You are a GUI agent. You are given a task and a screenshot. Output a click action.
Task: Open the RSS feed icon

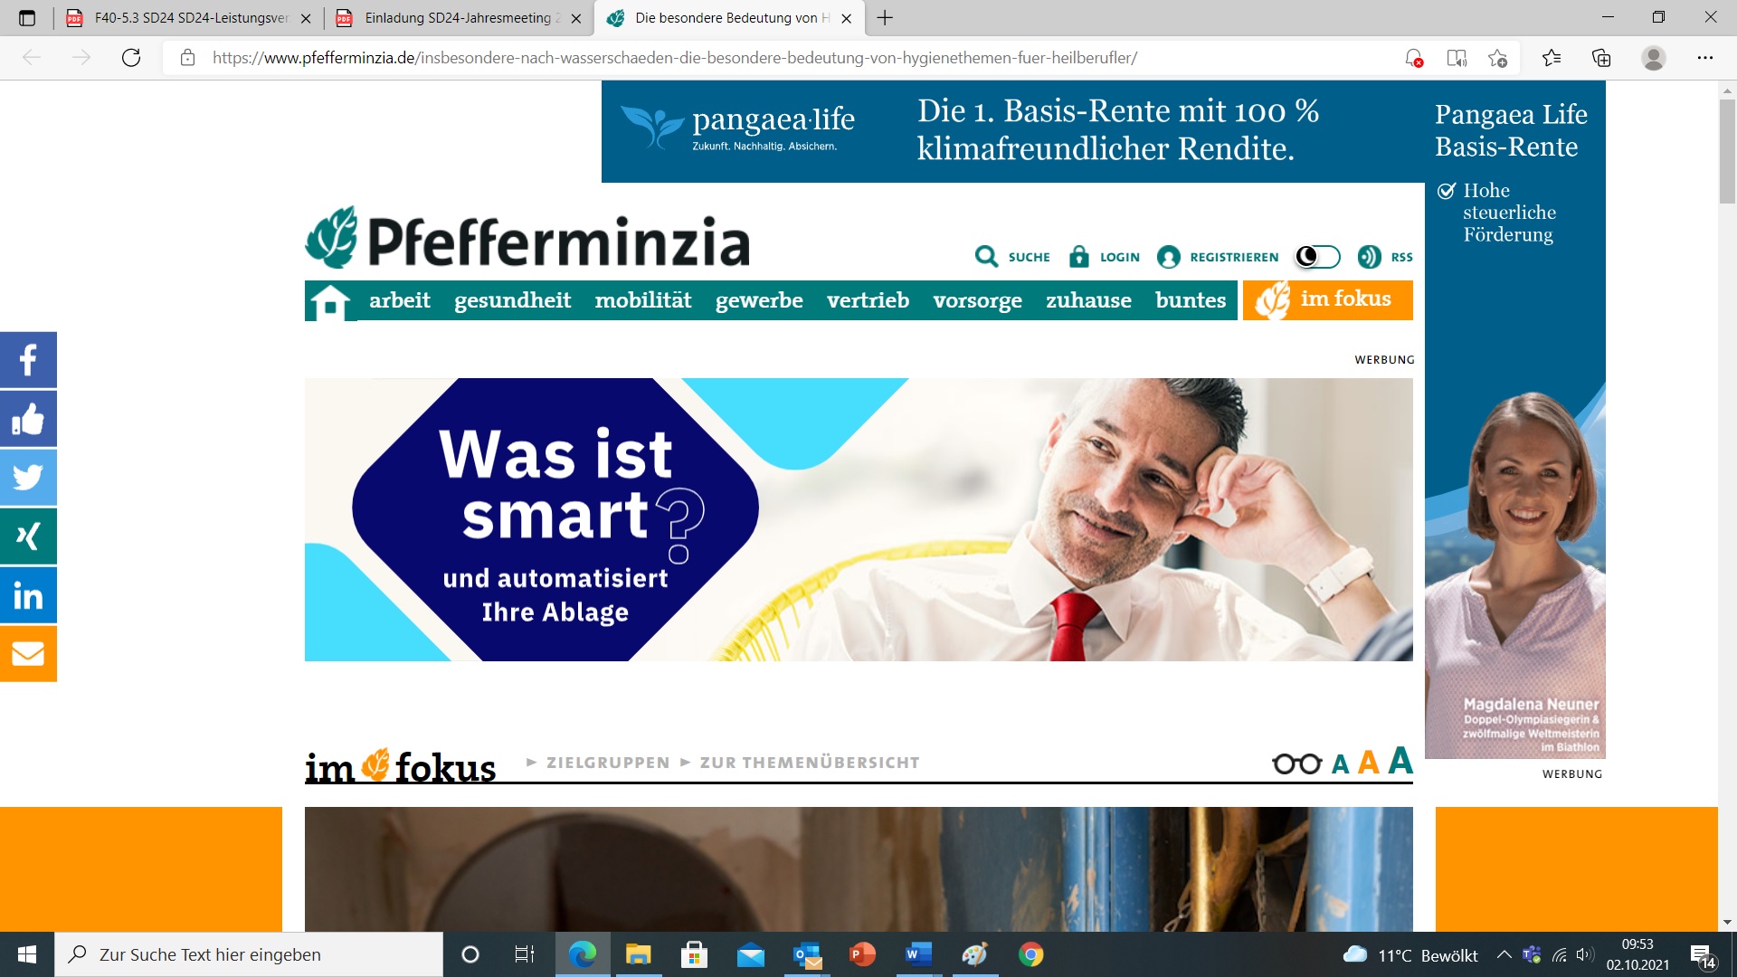1369,257
